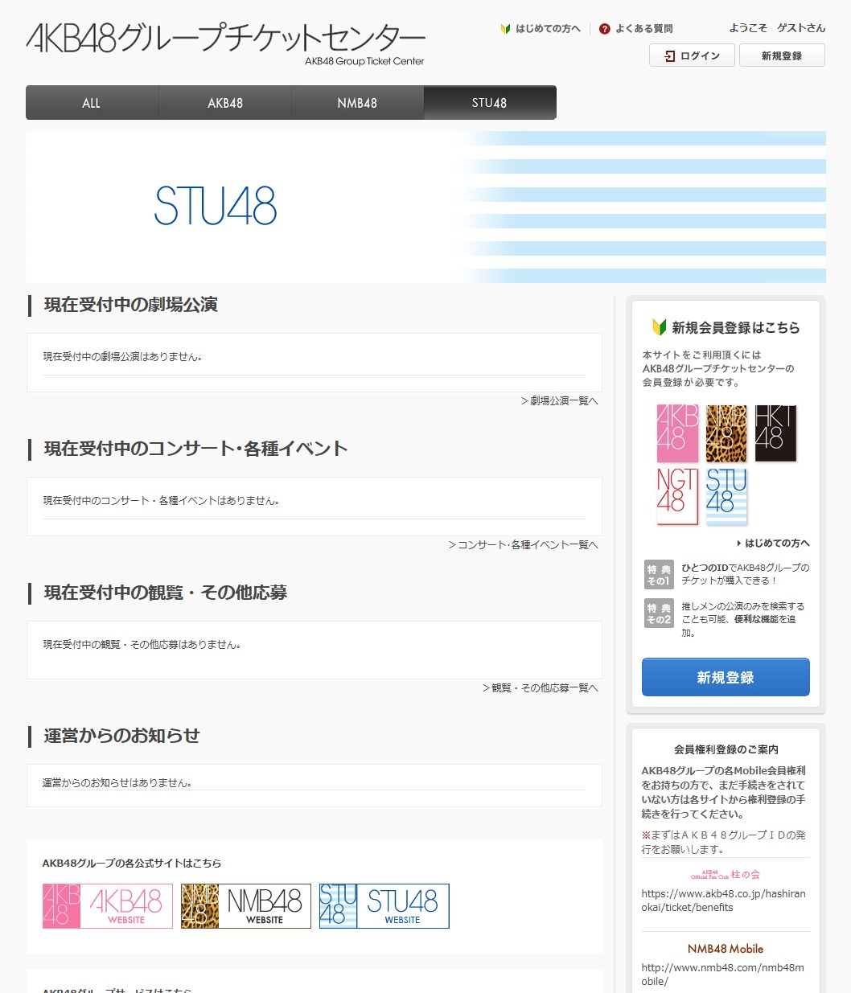
Task: Click the blue 新規登録 button
Action: click(726, 677)
